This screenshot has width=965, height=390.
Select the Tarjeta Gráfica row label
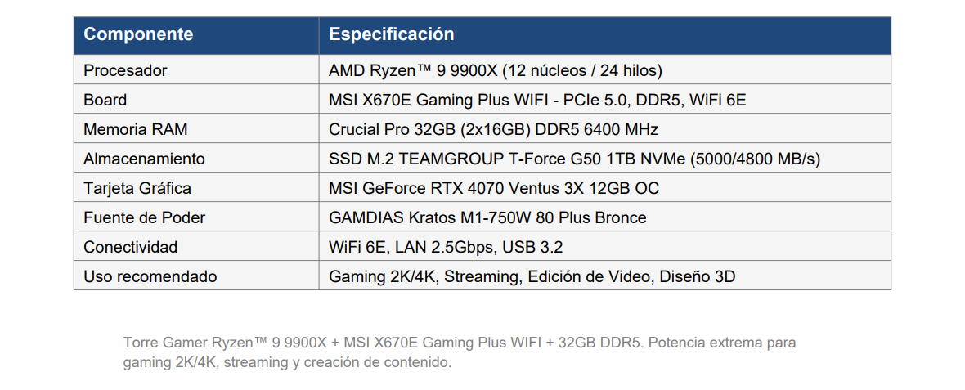196,187
